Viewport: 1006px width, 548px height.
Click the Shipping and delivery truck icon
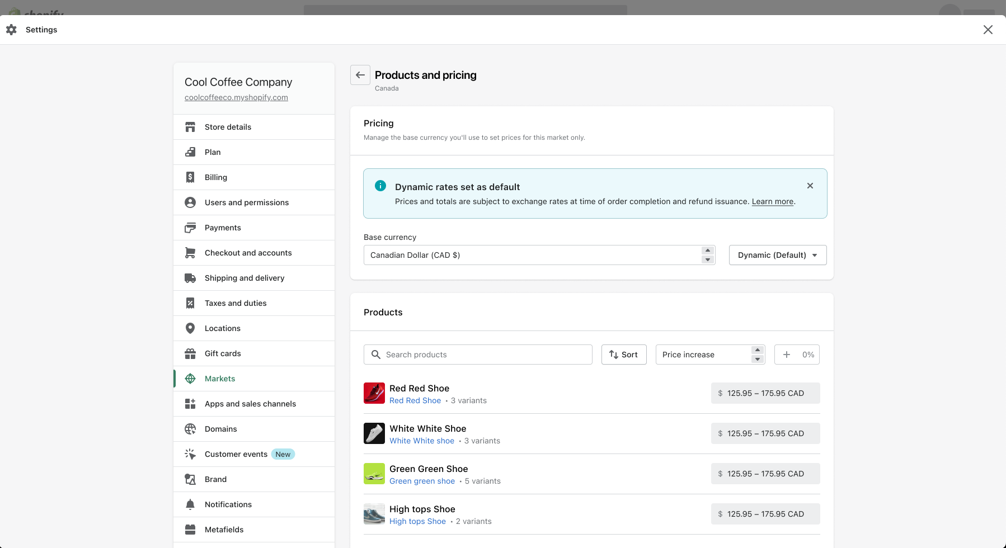point(190,278)
